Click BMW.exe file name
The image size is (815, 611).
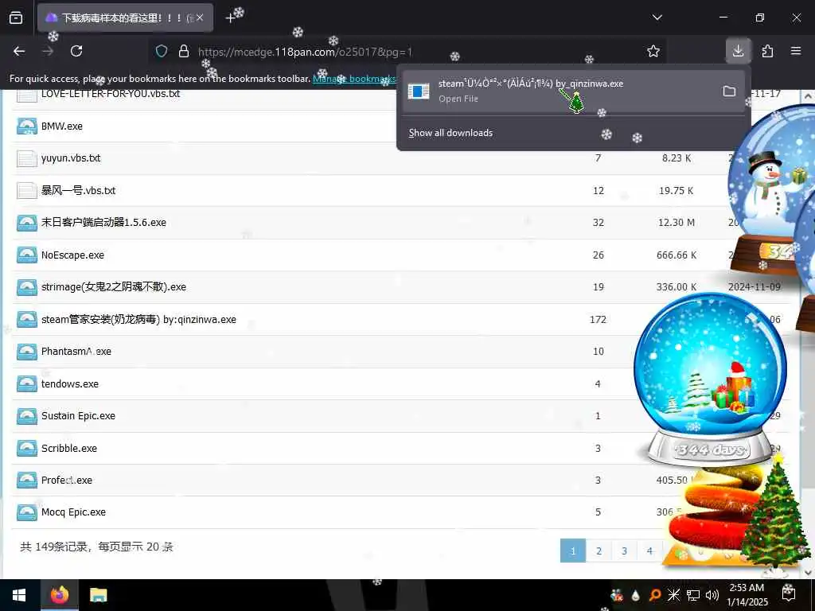(x=62, y=126)
